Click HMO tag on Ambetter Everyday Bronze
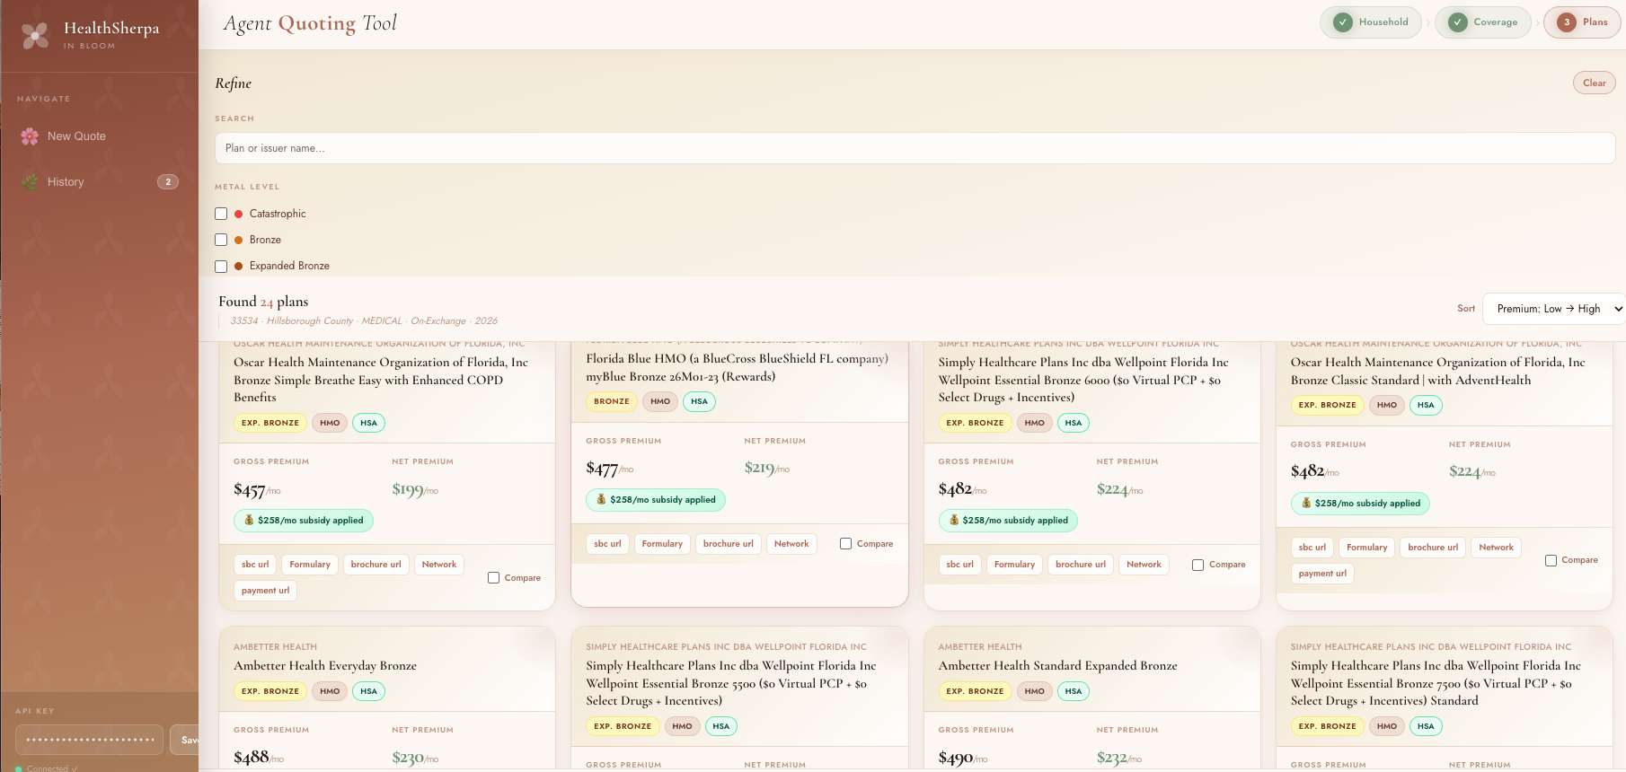The image size is (1626, 772). tap(330, 692)
